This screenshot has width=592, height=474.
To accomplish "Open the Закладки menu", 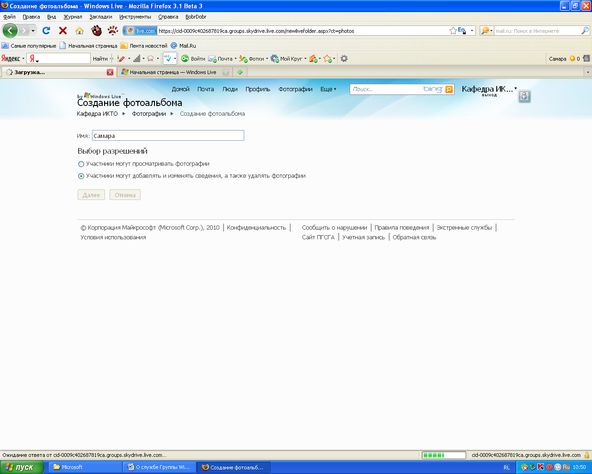I will coord(101,17).
